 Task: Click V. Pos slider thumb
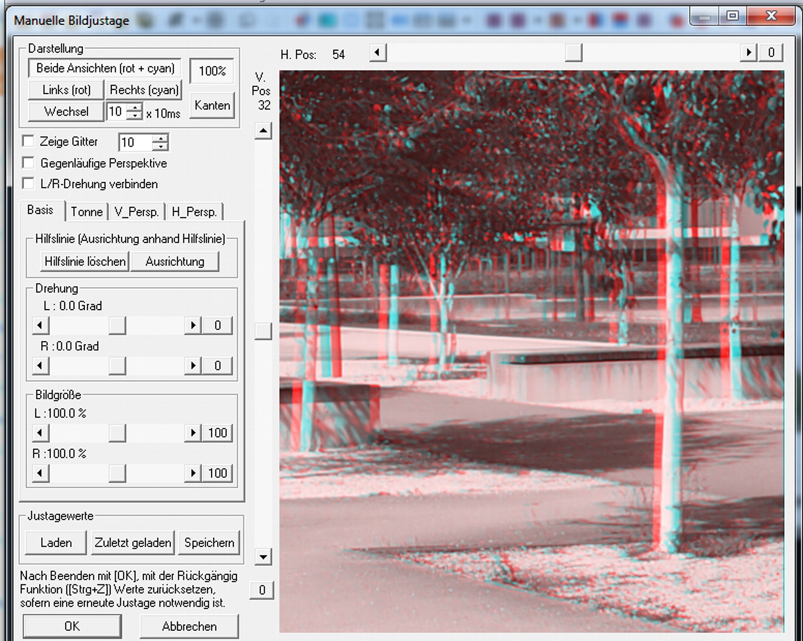(x=263, y=331)
